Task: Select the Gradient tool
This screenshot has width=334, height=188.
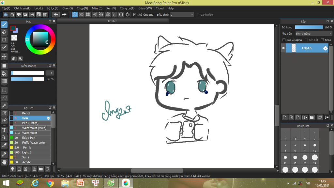Action: pos(4,81)
